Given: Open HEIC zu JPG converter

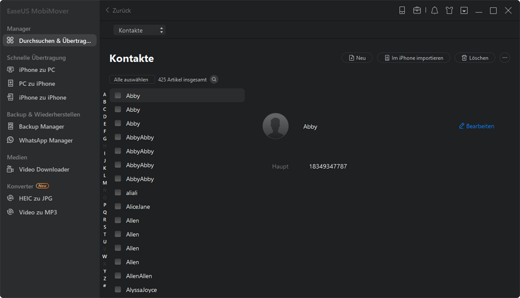Looking at the screenshot, I should click(x=35, y=199).
